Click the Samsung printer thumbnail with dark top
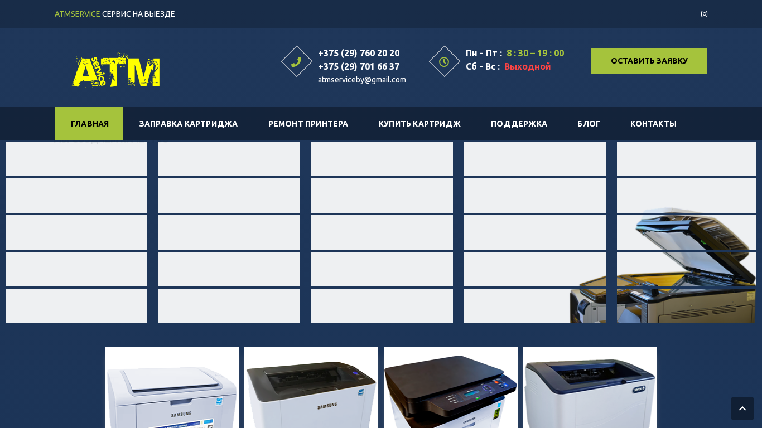The width and height of the screenshot is (762, 428). 311,387
